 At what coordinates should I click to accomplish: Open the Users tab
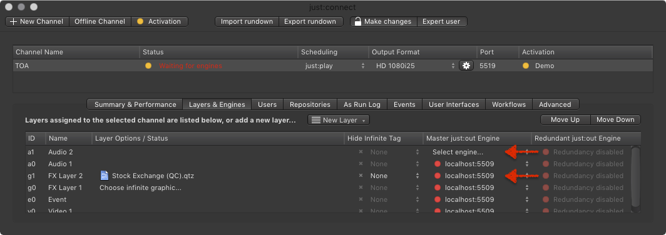(x=267, y=104)
